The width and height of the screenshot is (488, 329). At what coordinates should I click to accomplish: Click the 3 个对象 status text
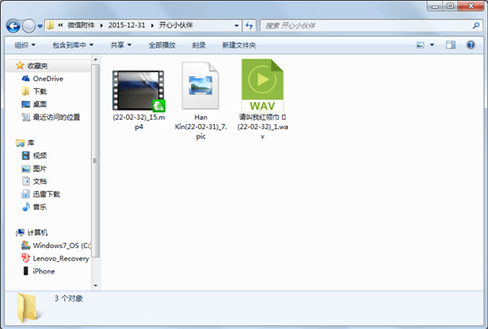click(x=69, y=298)
